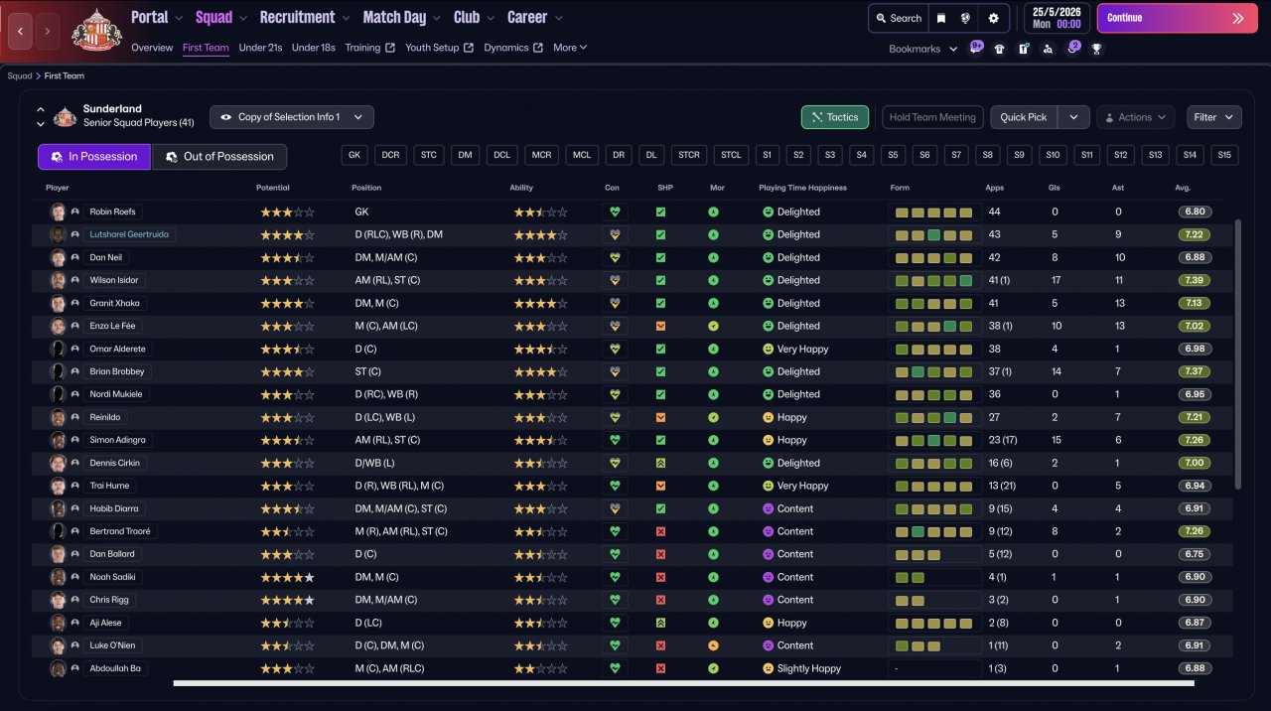
Task: Click the Continue button
Action: coord(1177,18)
